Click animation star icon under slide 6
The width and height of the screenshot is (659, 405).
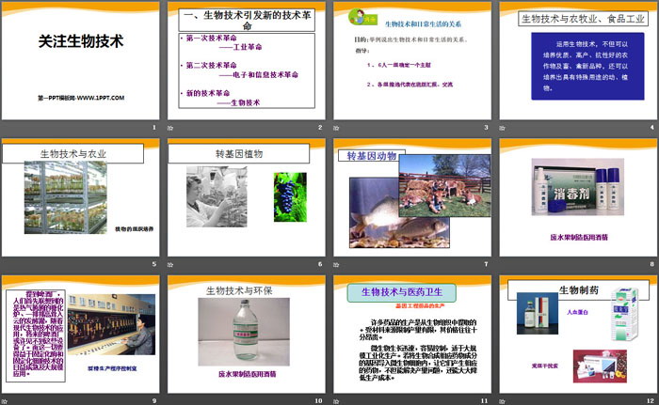170,264
